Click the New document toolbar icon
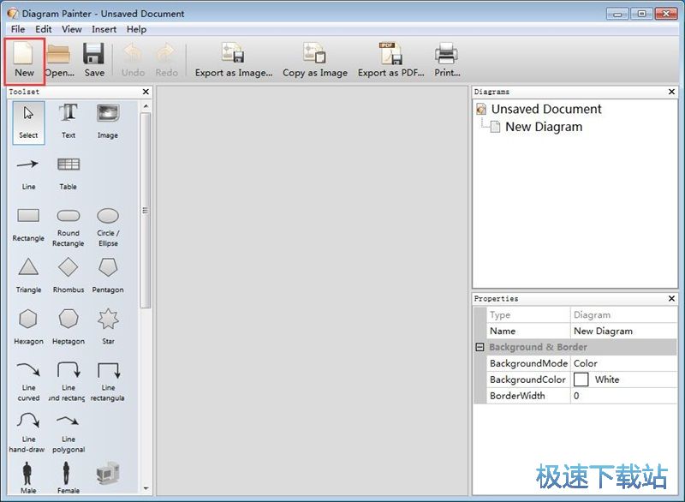Image resolution: width=685 pixels, height=502 pixels. pyautogui.click(x=24, y=61)
